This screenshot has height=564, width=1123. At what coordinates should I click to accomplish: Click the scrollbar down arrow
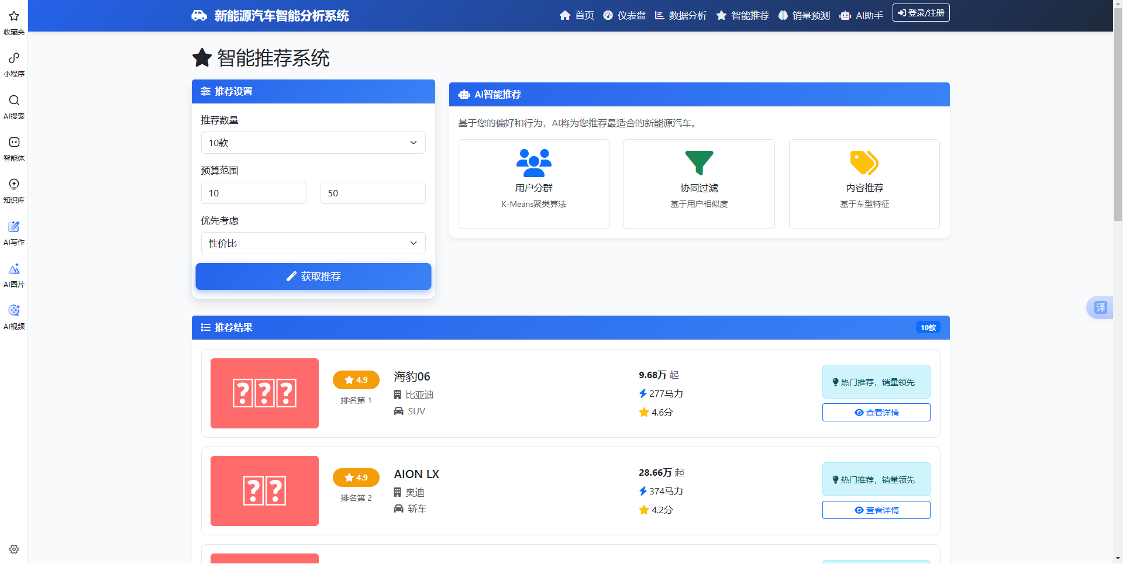point(1118,559)
